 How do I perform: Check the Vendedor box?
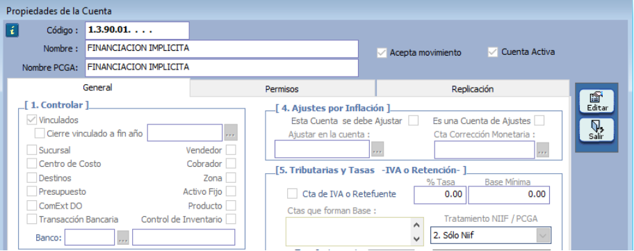tap(231, 150)
